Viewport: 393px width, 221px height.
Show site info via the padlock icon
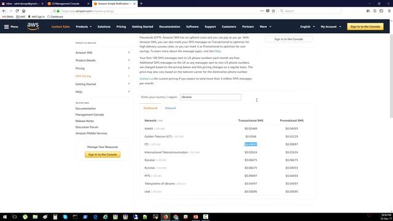point(58,11)
